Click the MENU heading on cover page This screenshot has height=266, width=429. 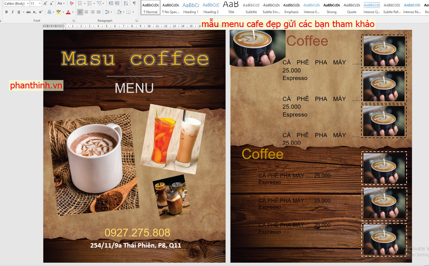pyautogui.click(x=134, y=88)
